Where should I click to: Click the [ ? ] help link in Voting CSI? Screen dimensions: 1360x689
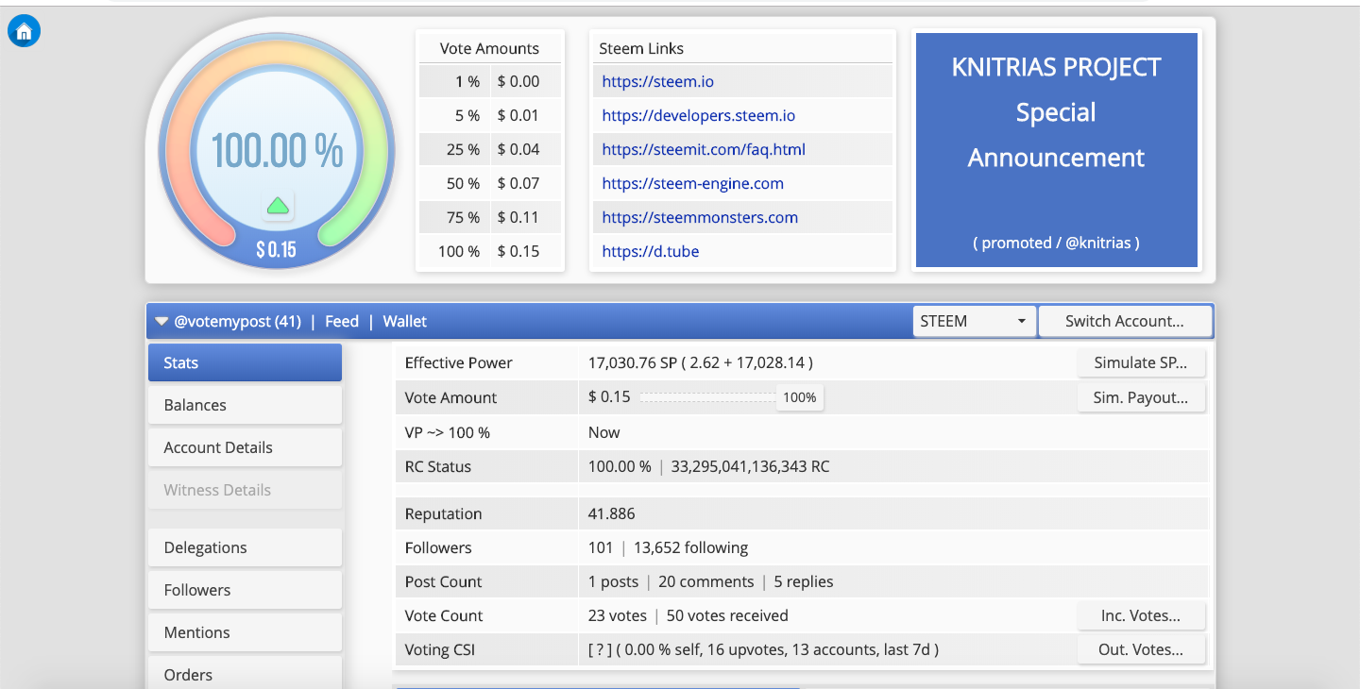point(601,649)
